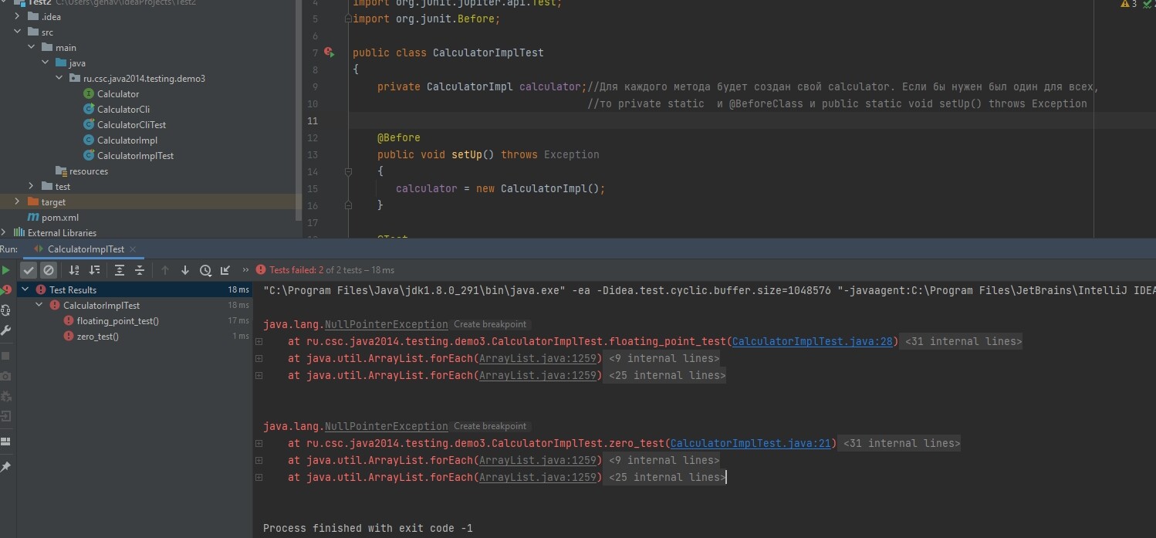The image size is (1156, 538).
Task: Switch to CalculatorImplTest run tab
Action: [86, 249]
